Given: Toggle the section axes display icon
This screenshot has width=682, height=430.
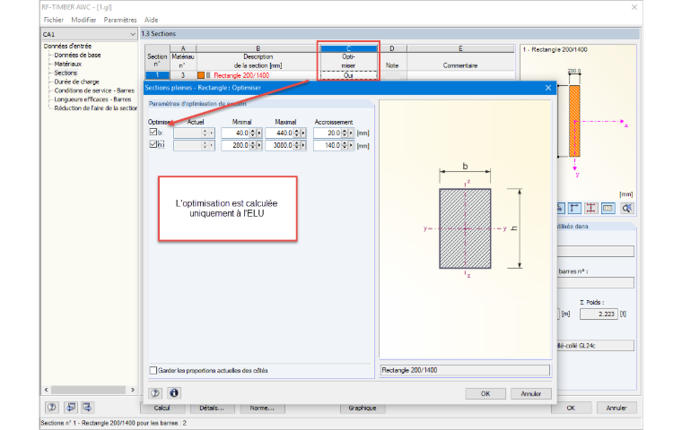Looking at the screenshot, I should [574, 208].
